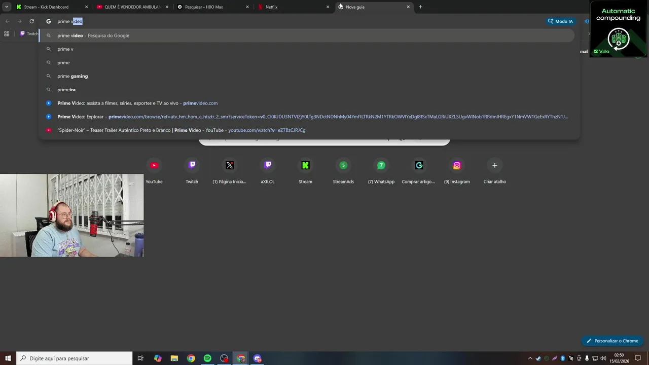The width and height of the screenshot is (649, 365).
Task: Open Spider-Noir Teaser Trailer YouTube suggestion
Action: pyautogui.click(x=307, y=130)
